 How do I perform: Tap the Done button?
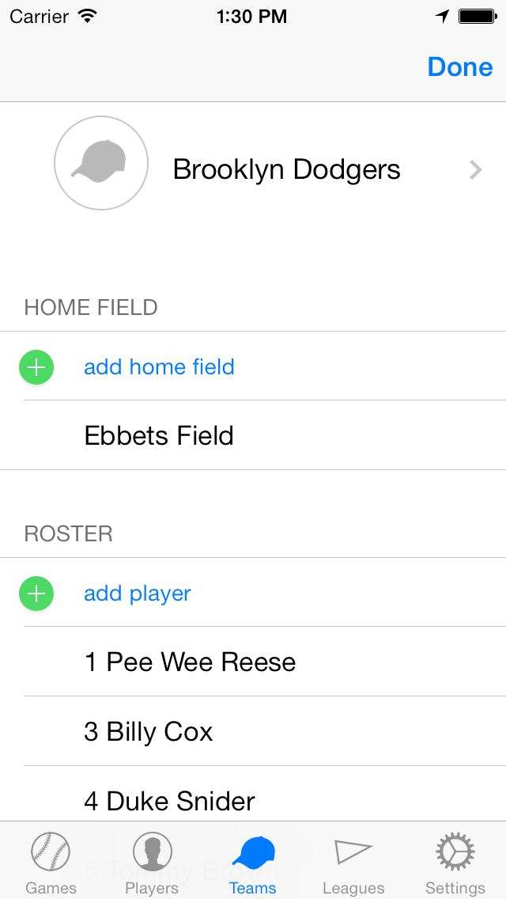click(459, 67)
